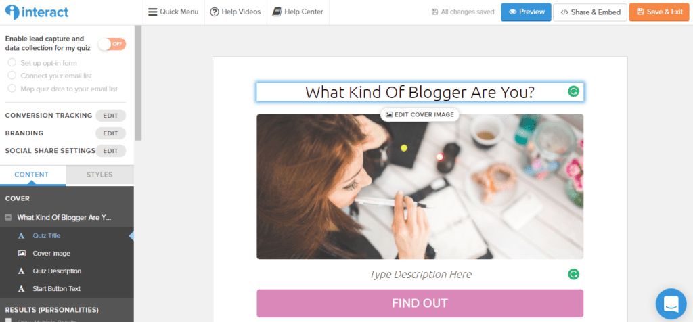This screenshot has height=322, width=693.
Task: Open the chat support bubble icon
Action: point(671,304)
